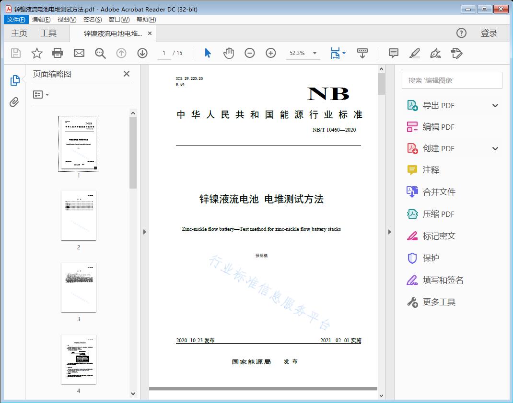This screenshot has width=513, height=403.
Task: Open thumbnail options dropdown menu
Action: point(41,95)
